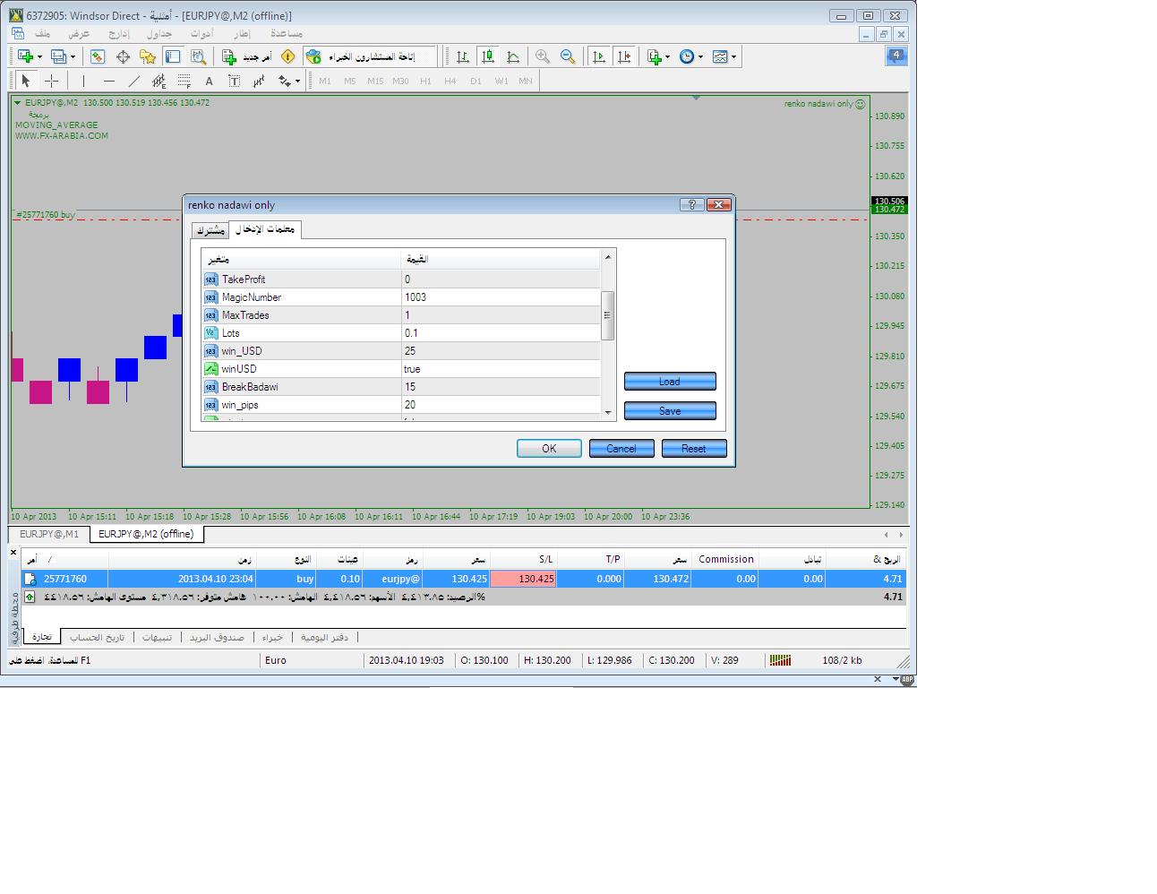1157x894 pixels.
Task: Zoom in on the chart
Action: [x=543, y=56]
